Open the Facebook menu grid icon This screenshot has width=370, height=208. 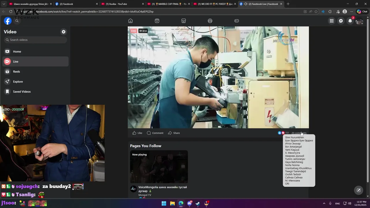[x=332, y=21]
